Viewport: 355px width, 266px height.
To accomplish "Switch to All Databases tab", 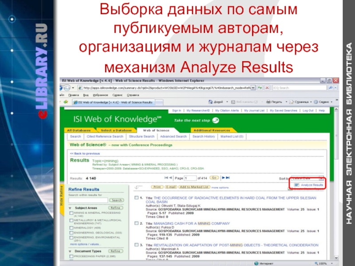I will (x=79, y=130).
